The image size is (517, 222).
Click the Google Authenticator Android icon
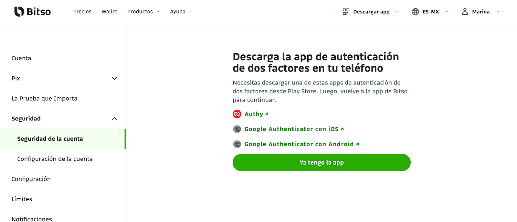click(237, 144)
